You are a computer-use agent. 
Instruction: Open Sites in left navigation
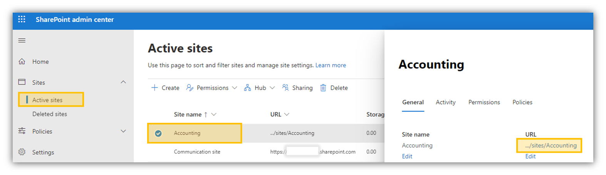pos(39,83)
